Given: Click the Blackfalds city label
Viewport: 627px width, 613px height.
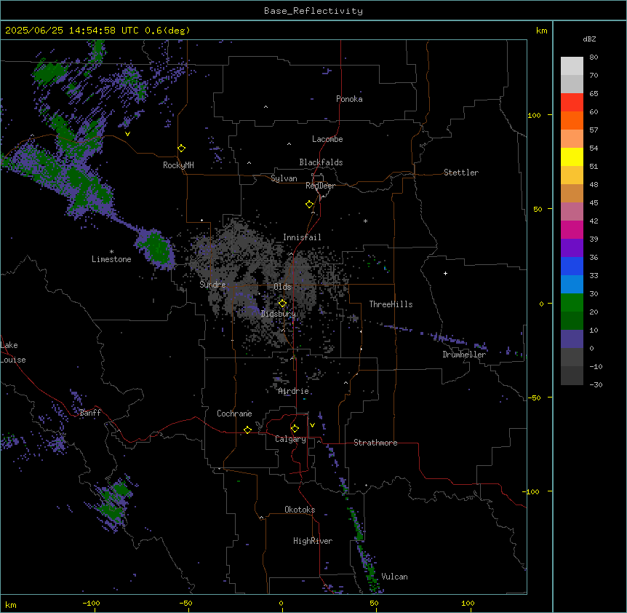Looking at the screenshot, I should [x=321, y=162].
